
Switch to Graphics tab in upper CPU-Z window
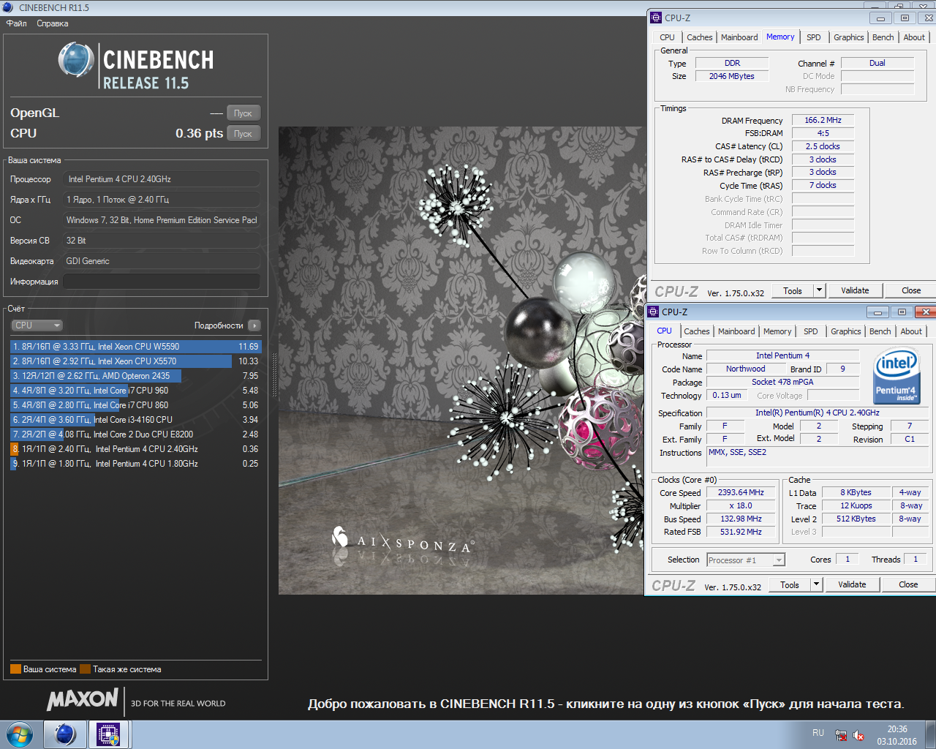[848, 37]
